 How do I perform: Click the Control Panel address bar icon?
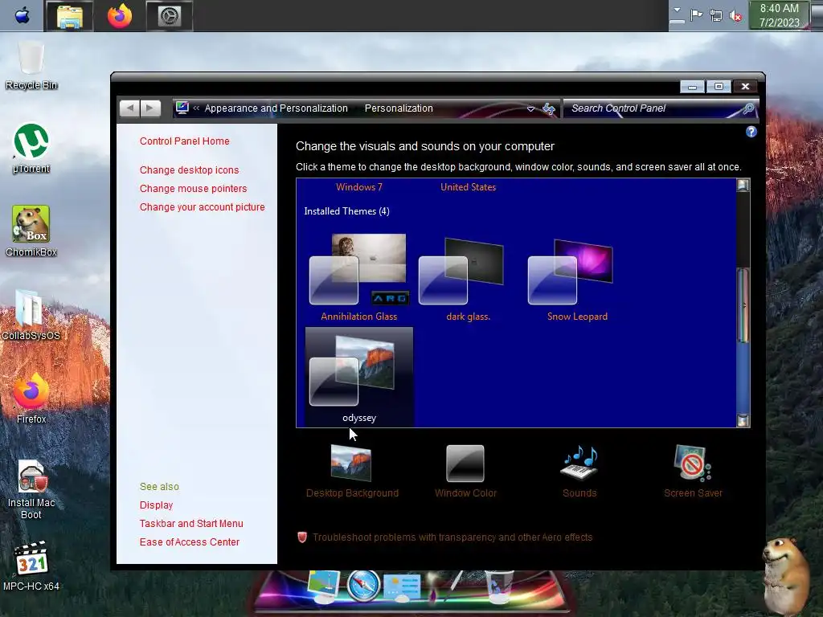(182, 108)
